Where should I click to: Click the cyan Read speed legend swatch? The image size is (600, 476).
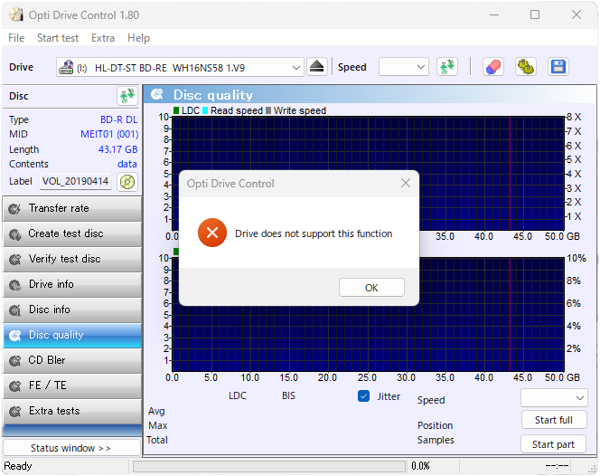205,110
